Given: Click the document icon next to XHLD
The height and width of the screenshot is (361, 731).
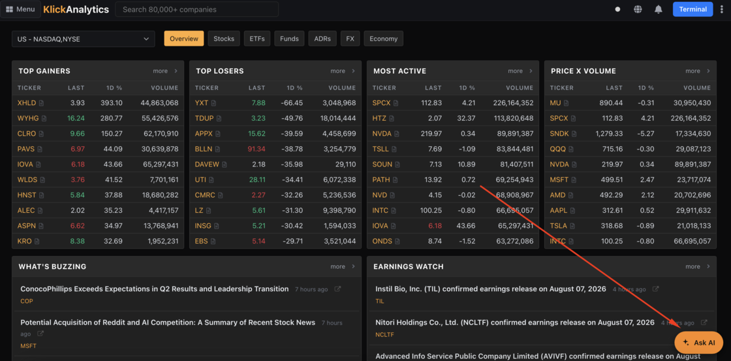Looking at the screenshot, I should pyautogui.click(x=41, y=103).
